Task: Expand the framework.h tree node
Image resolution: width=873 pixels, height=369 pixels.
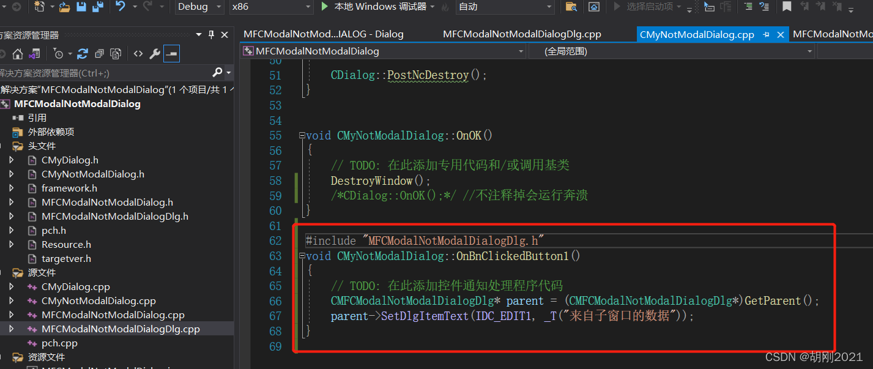Action: 11,188
